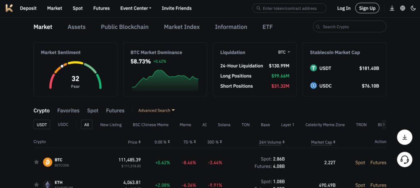Switch to the Information tab
Screen dimensions: 420x188
click(231, 27)
